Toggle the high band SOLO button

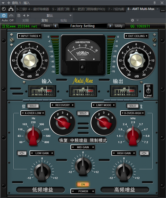(132, 106)
